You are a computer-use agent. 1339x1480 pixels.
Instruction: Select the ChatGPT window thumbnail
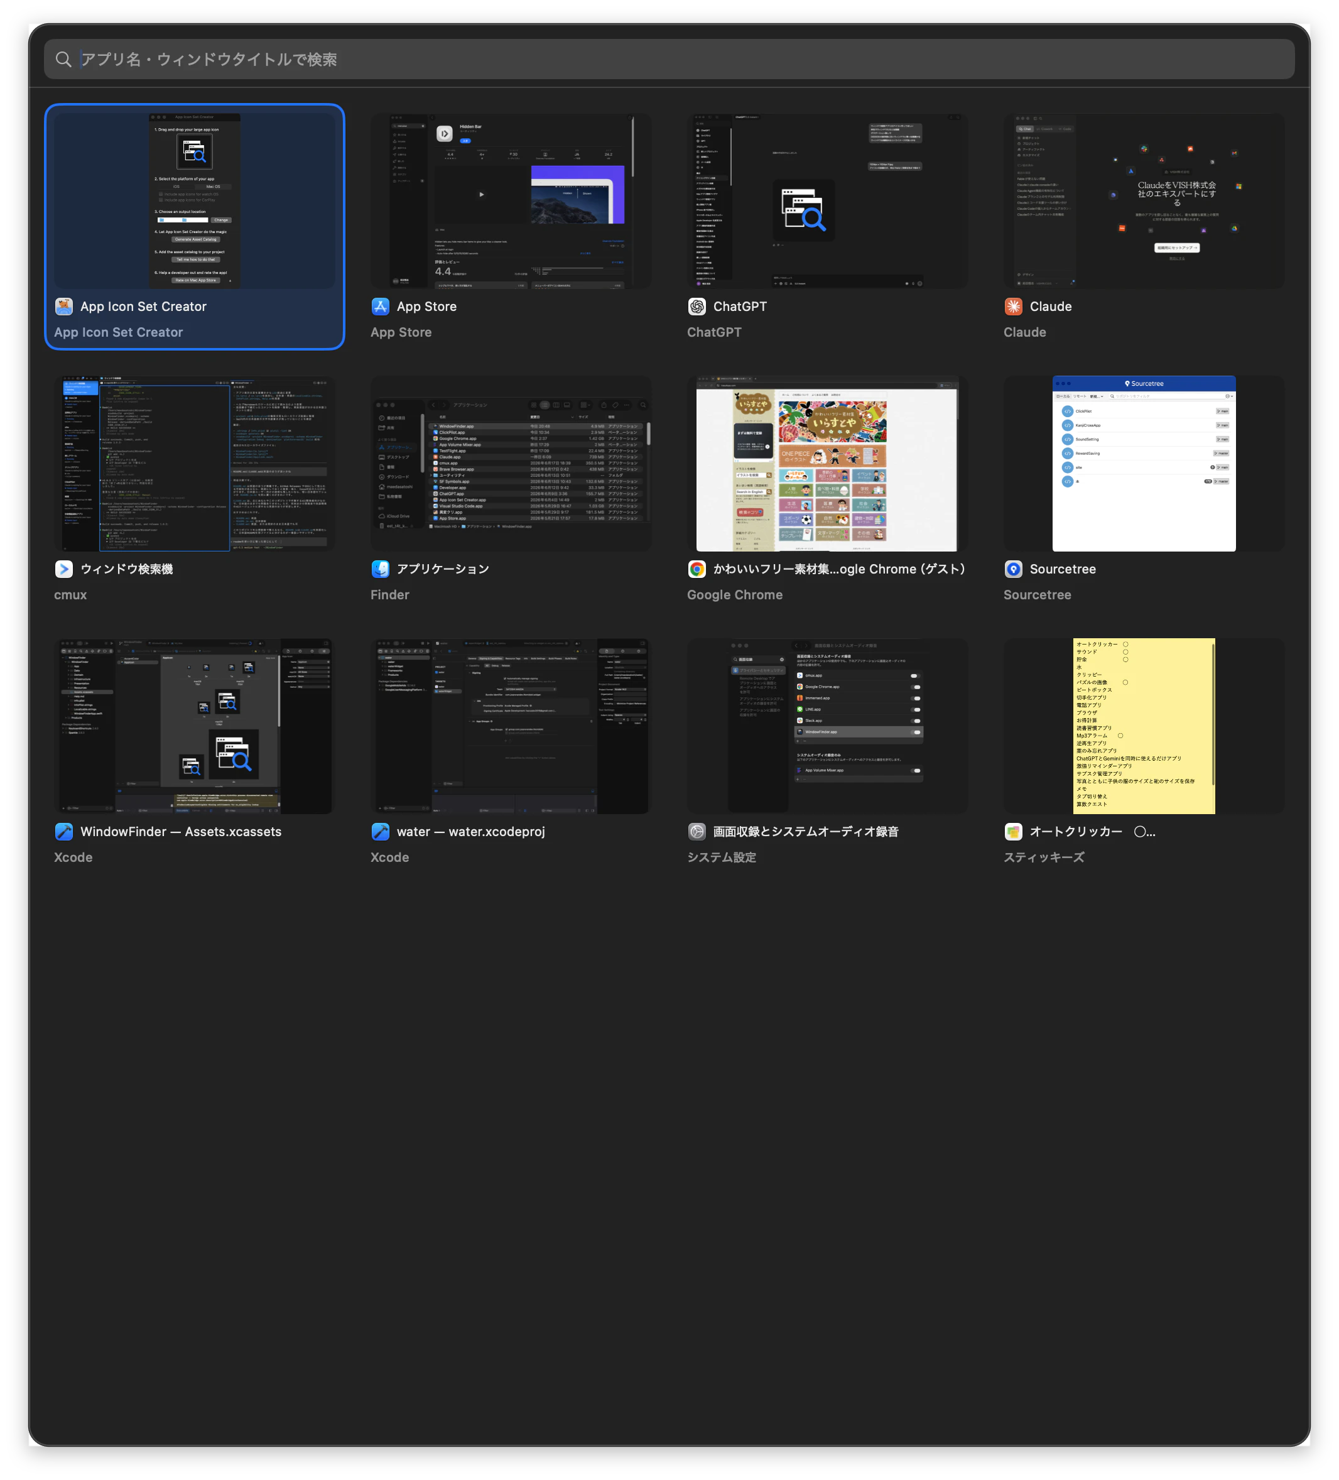point(827,200)
